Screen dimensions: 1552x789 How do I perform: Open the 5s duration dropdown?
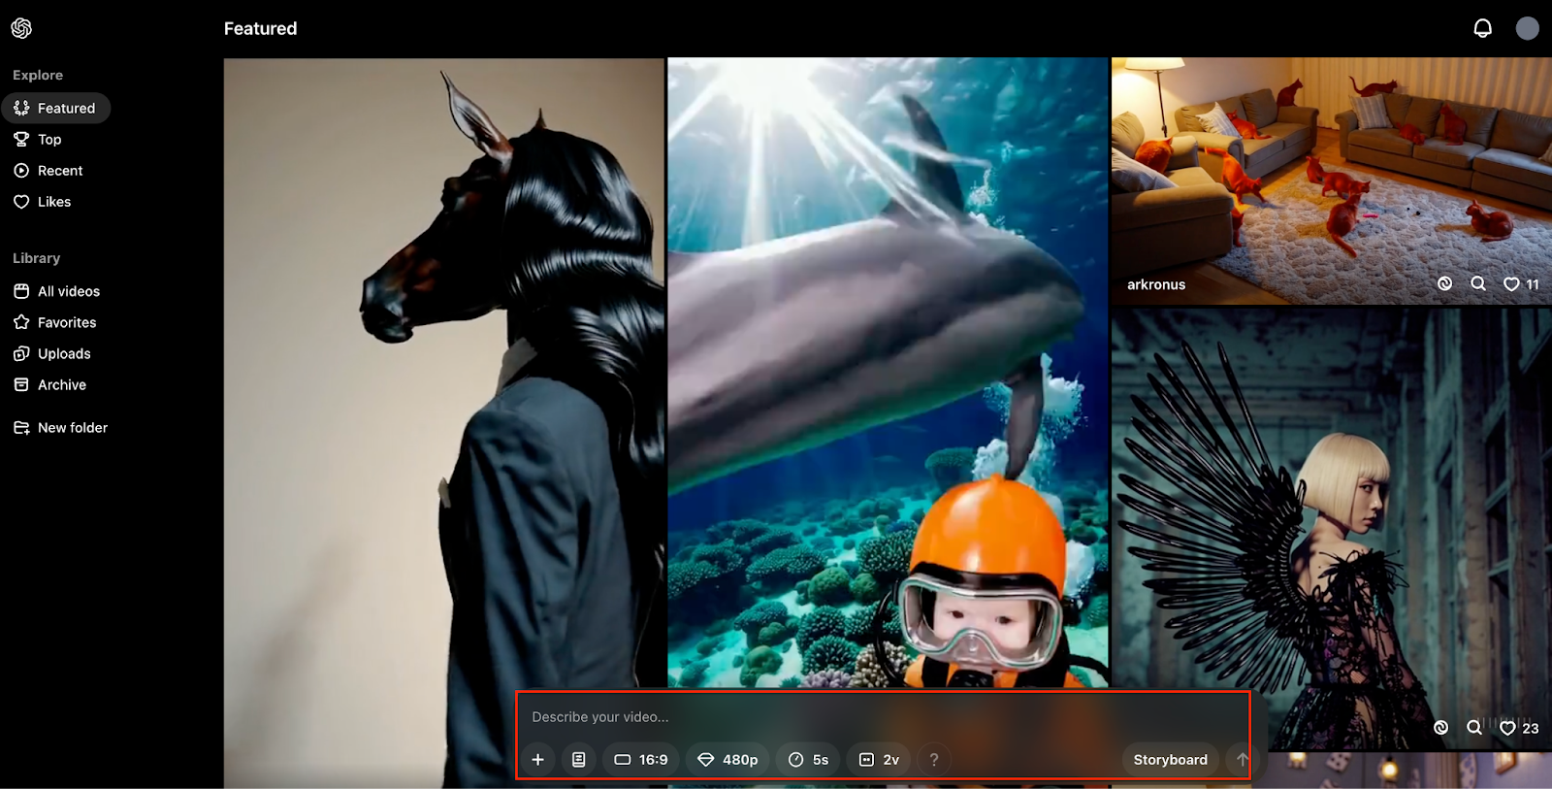[808, 759]
